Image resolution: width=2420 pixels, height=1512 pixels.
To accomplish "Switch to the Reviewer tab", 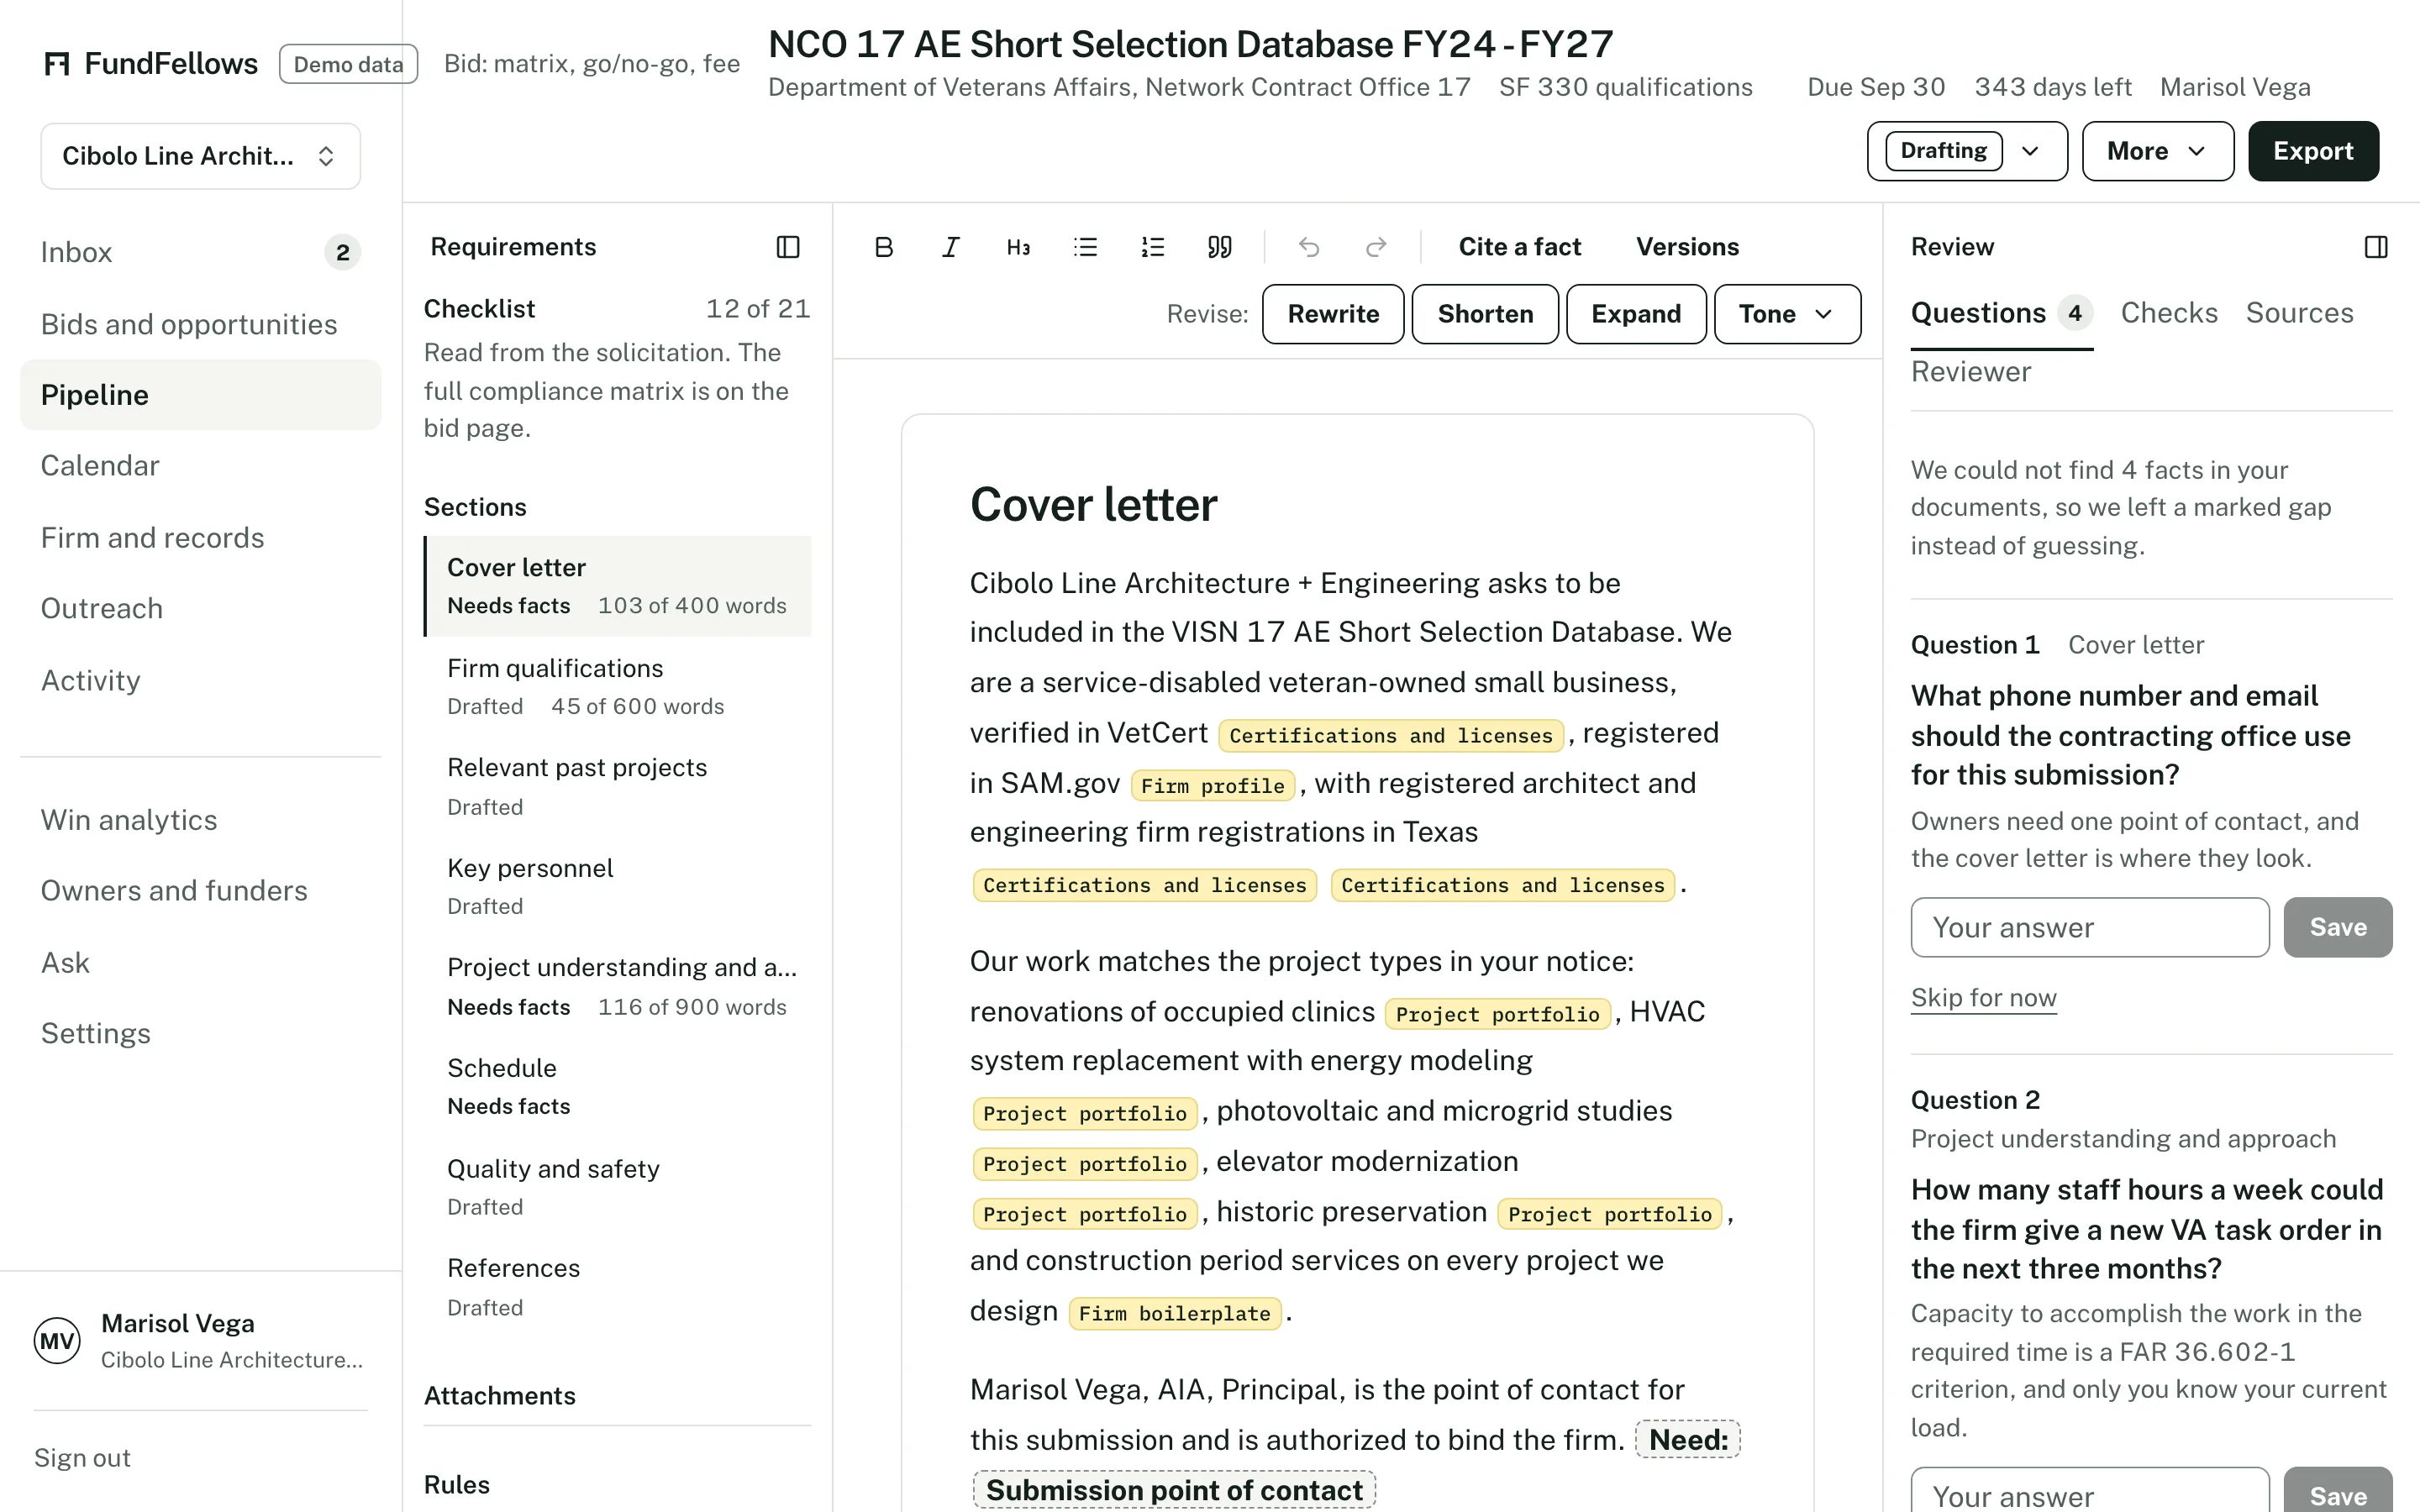I will pos(1970,372).
